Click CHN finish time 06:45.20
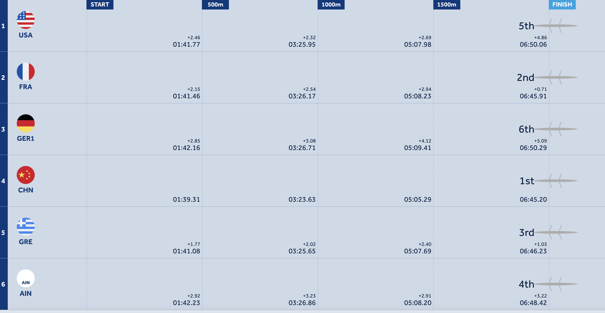 coord(533,199)
